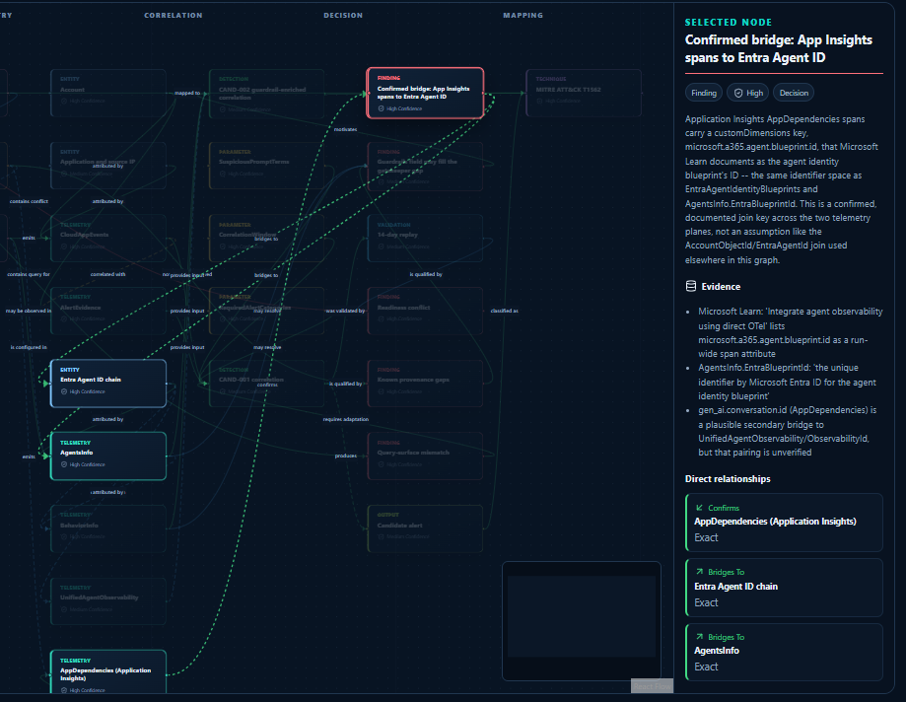Viewport: 906px width, 702px height.
Task: Select the AlertEvidence telemetry node
Action: click(x=108, y=311)
